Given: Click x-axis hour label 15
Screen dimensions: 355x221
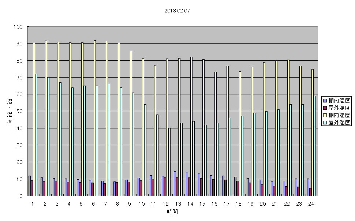Looking at the screenshot, I should click(x=202, y=204).
